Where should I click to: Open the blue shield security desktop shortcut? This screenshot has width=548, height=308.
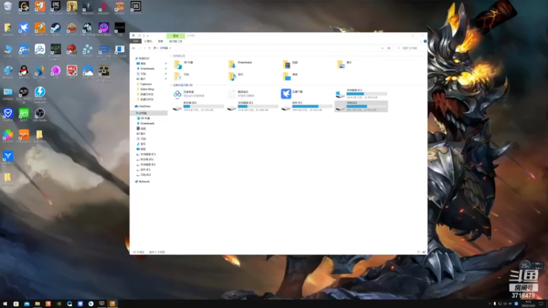[8, 114]
